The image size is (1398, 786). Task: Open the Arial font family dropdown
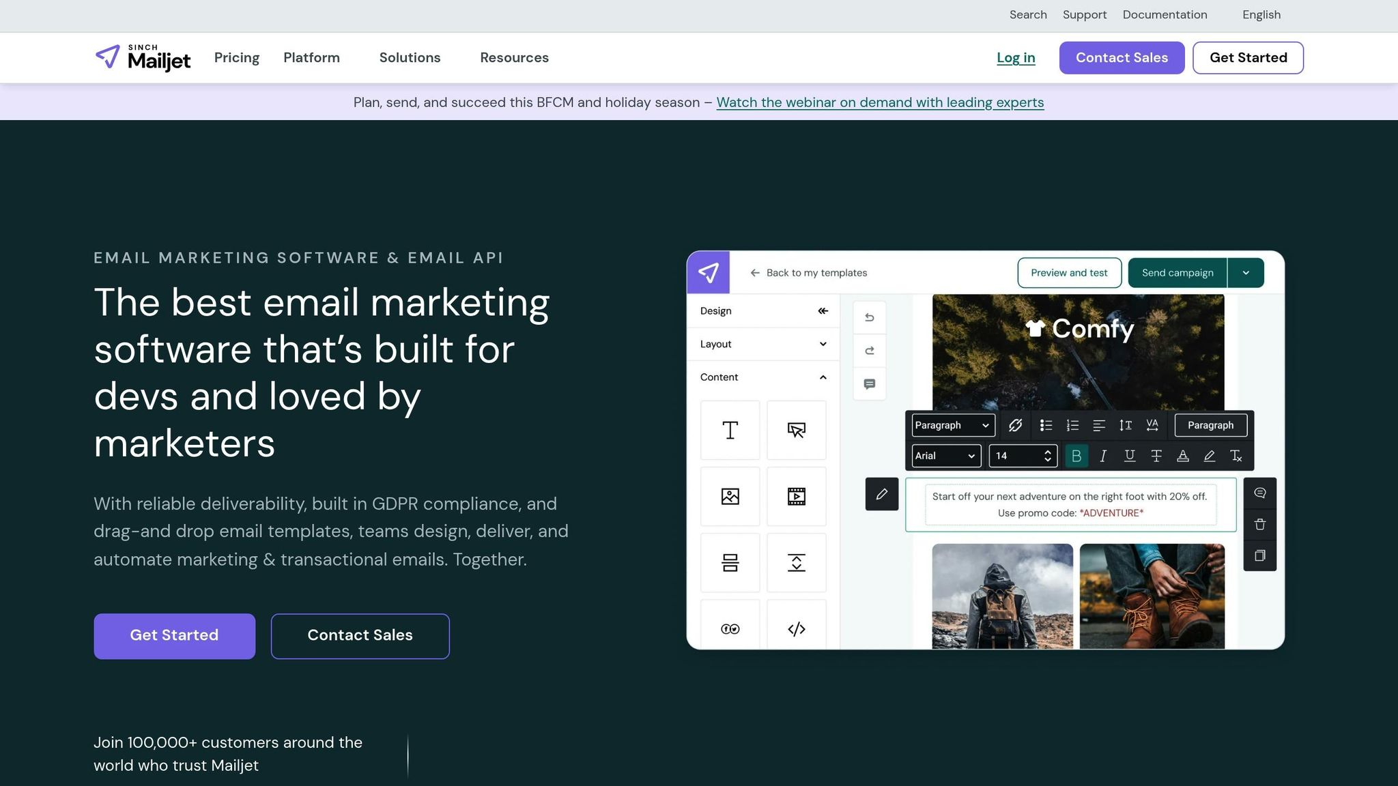[945, 456]
